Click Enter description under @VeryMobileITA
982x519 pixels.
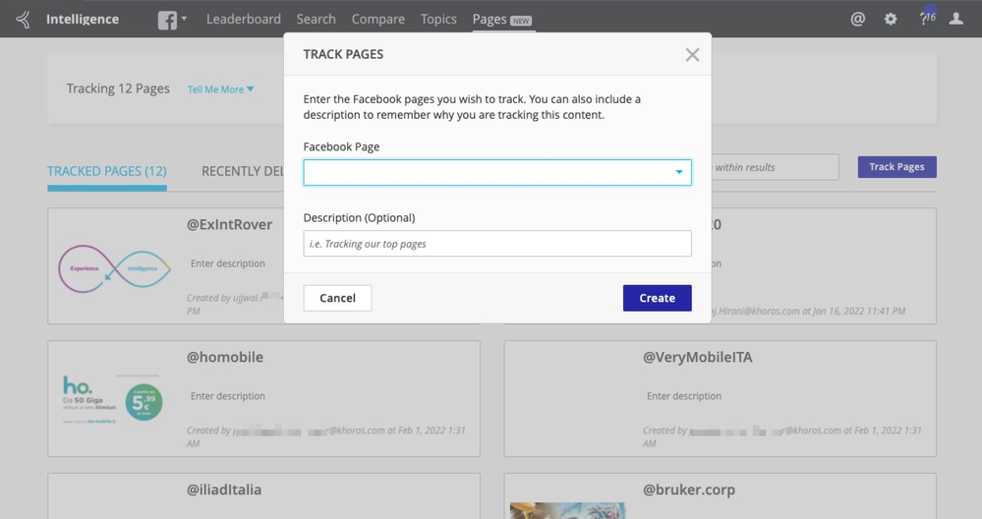(x=684, y=396)
